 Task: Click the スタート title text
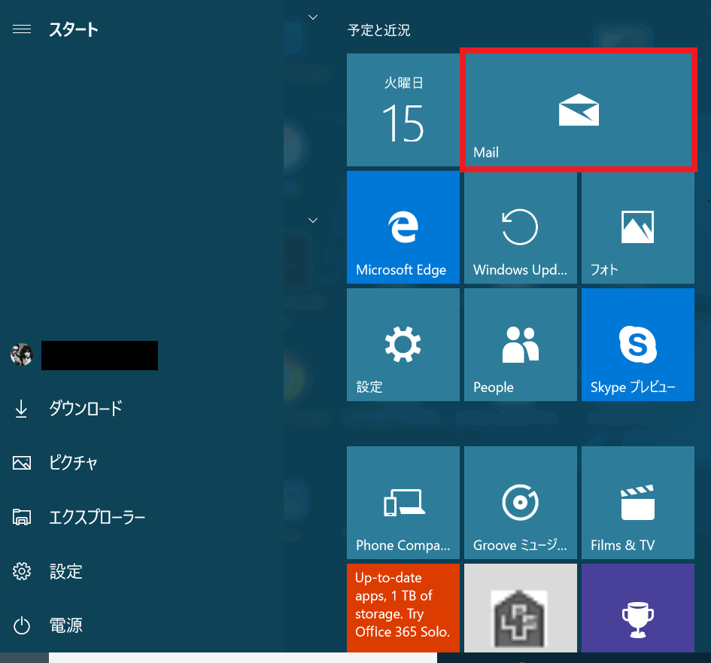(x=74, y=29)
